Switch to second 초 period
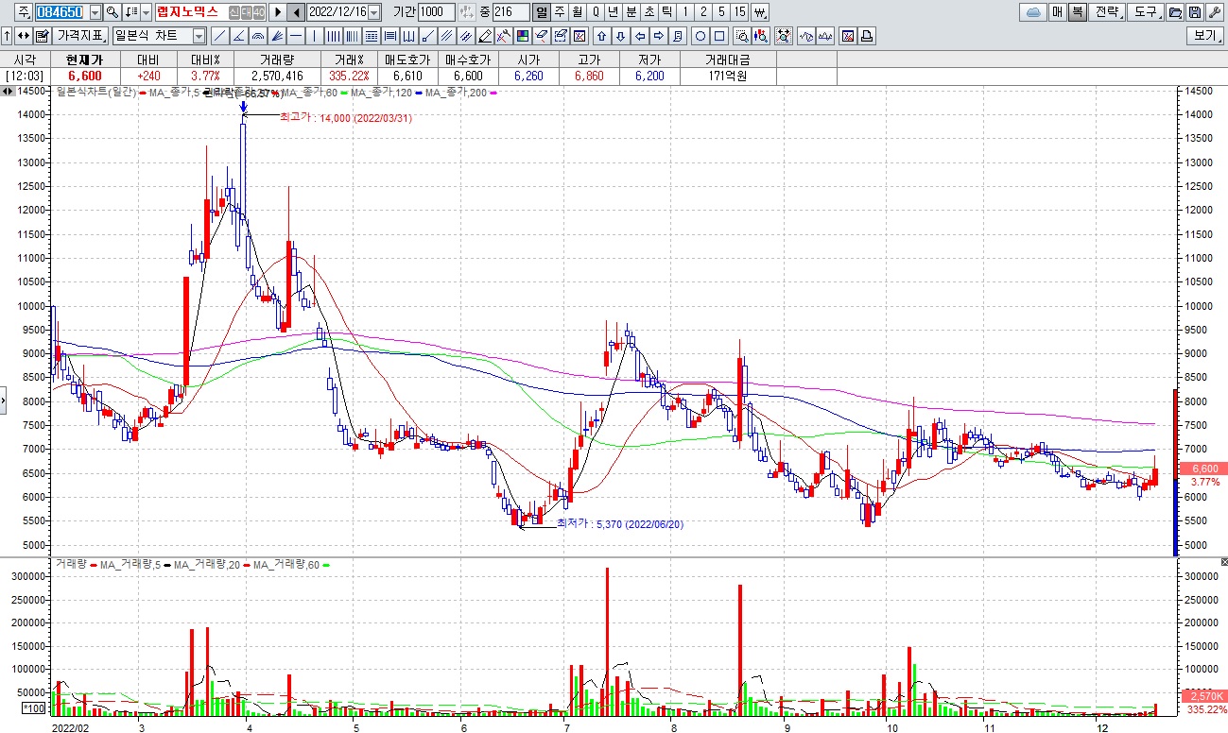This screenshot has height=733, width=1228. click(x=649, y=12)
